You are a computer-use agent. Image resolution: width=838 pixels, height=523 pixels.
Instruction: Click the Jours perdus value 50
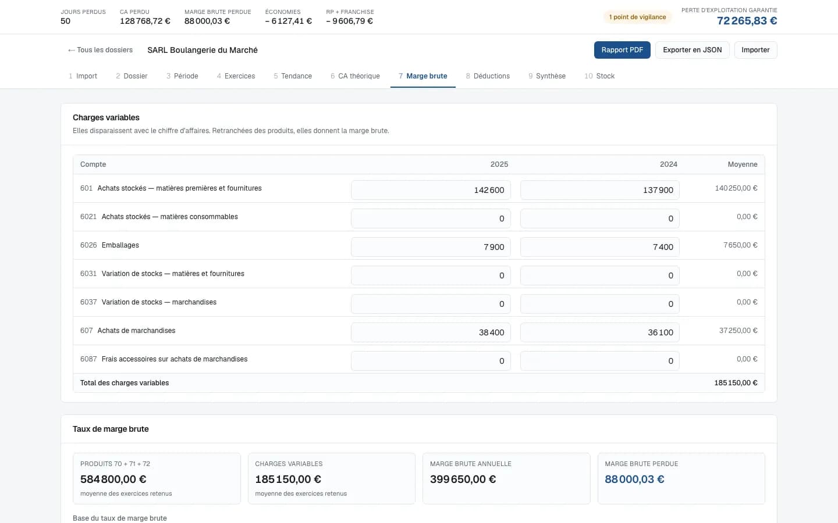[65, 21]
